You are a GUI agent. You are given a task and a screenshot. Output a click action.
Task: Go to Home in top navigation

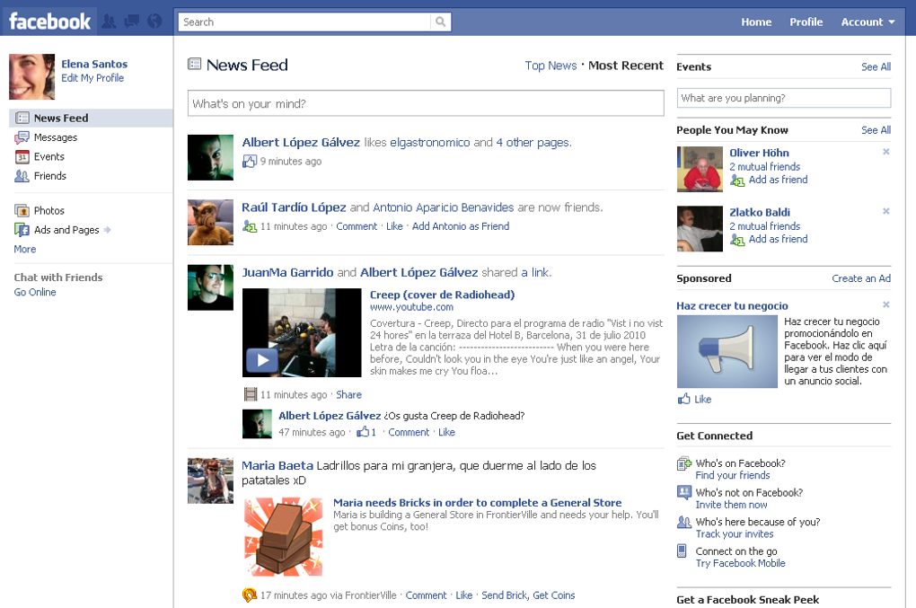click(x=756, y=22)
